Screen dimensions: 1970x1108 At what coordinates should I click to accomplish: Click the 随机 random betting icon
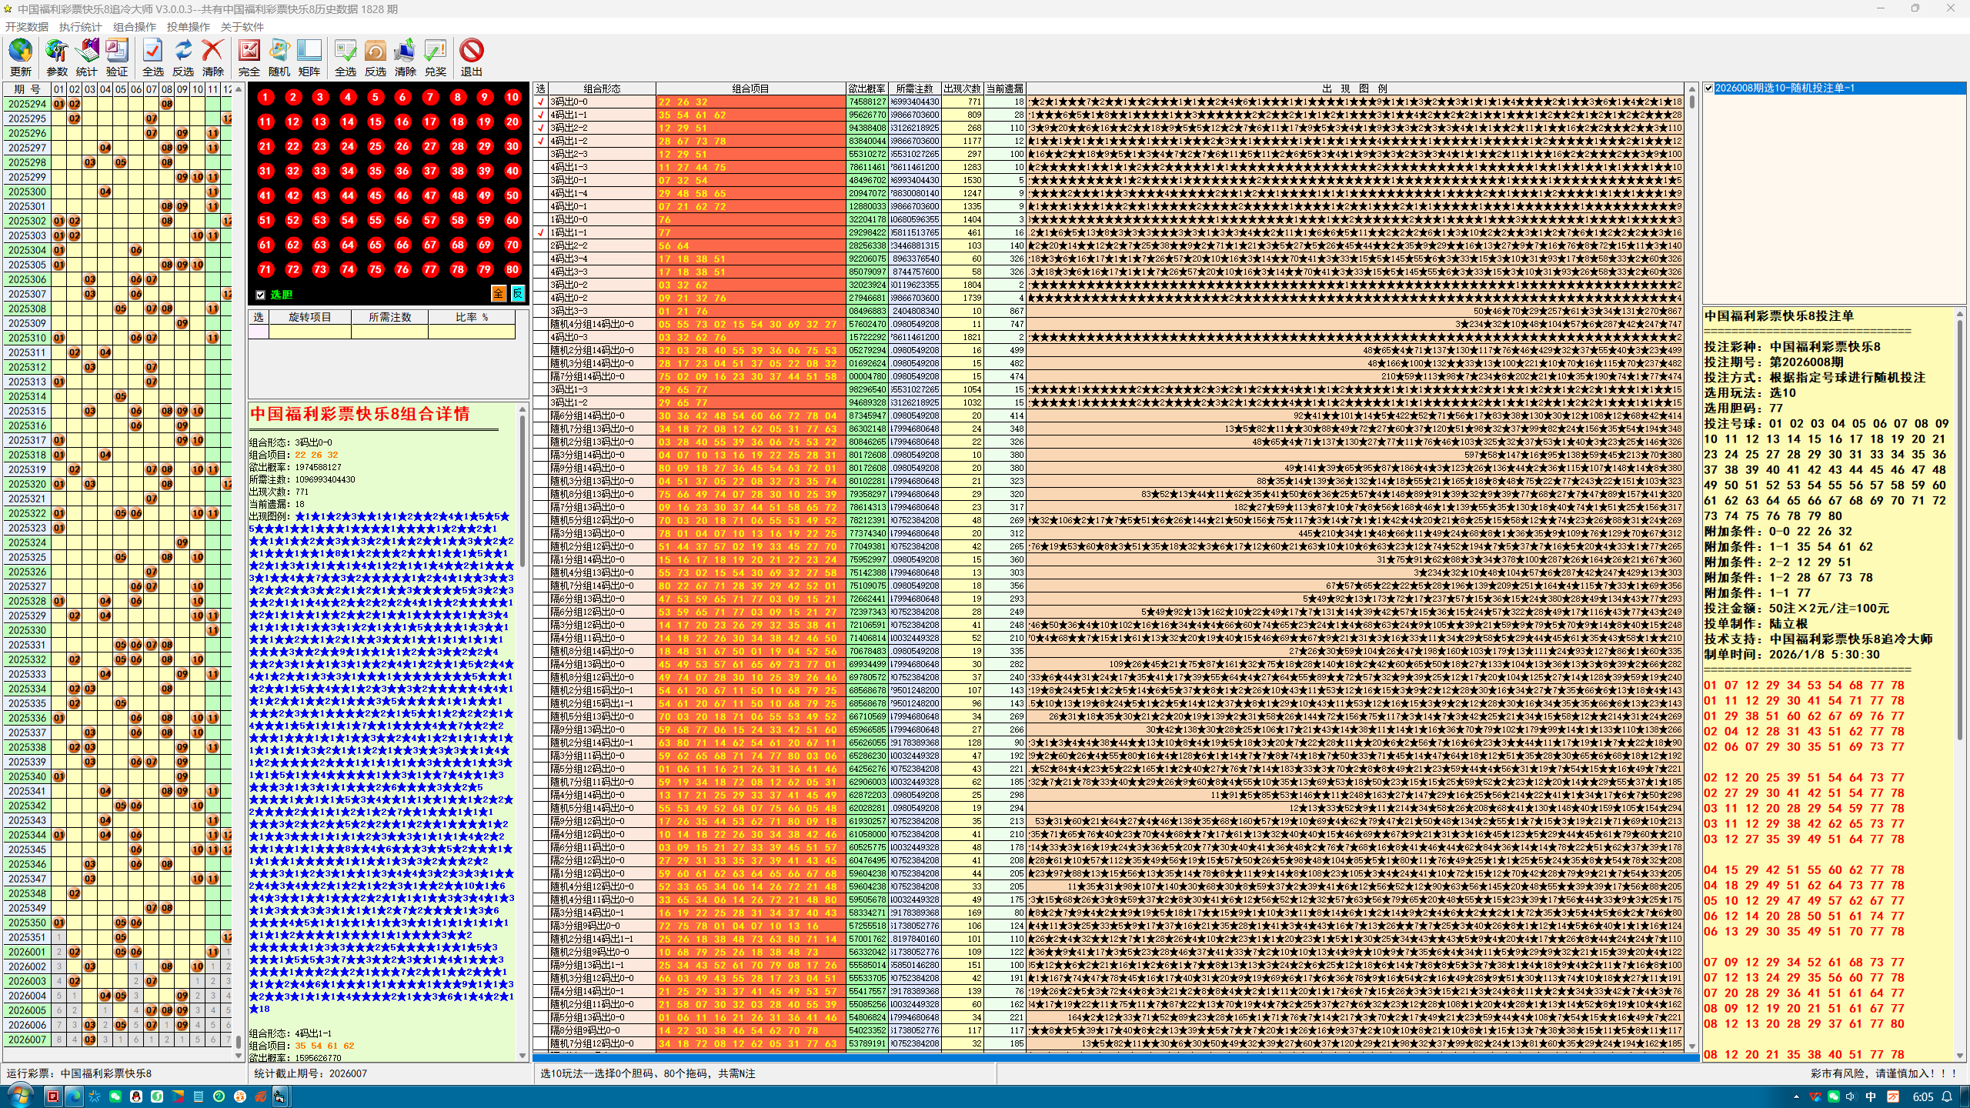[279, 51]
